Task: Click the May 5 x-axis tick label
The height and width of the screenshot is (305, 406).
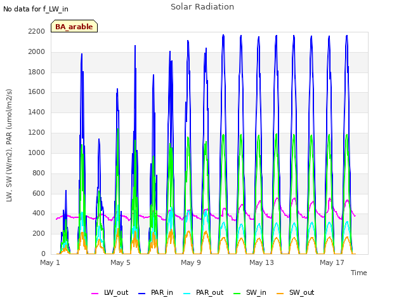Action: [x=121, y=262]
